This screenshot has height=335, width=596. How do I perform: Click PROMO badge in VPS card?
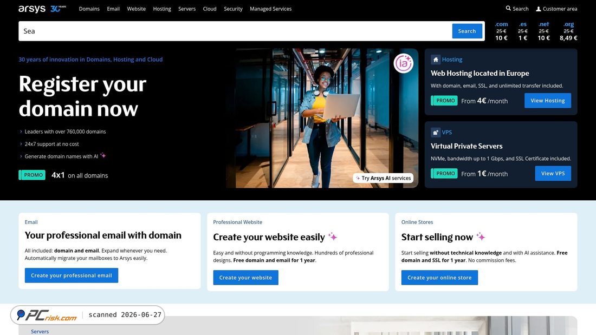(x=444, y=174)
